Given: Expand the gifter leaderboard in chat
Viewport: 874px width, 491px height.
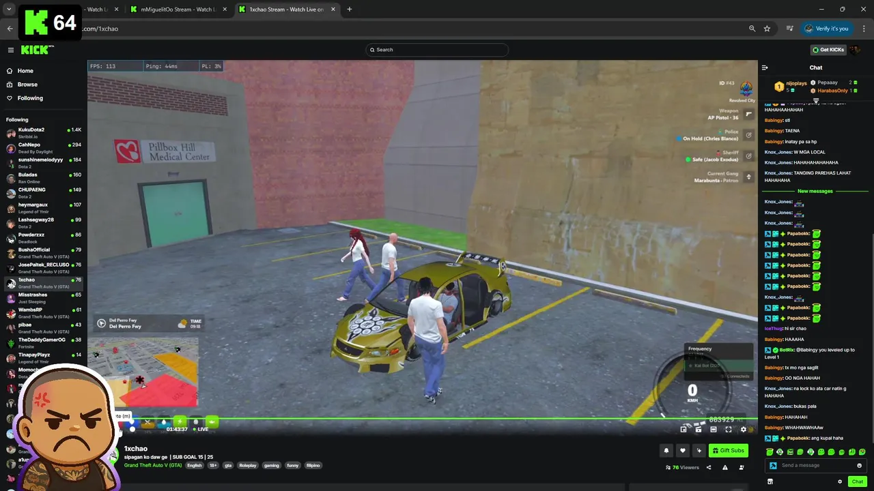Looking at the screenshot, I should pyautogui.click(x=816, y=100).
